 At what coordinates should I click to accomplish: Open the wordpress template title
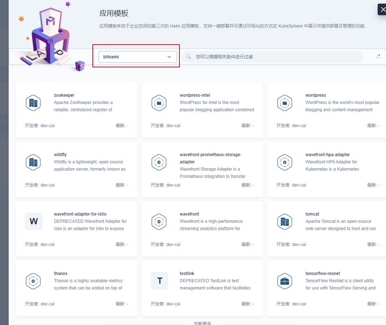coord(316,95)
